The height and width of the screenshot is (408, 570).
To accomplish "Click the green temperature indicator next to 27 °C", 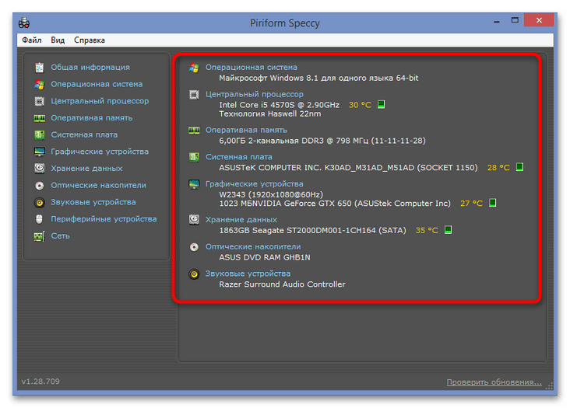I will point(493,202).
